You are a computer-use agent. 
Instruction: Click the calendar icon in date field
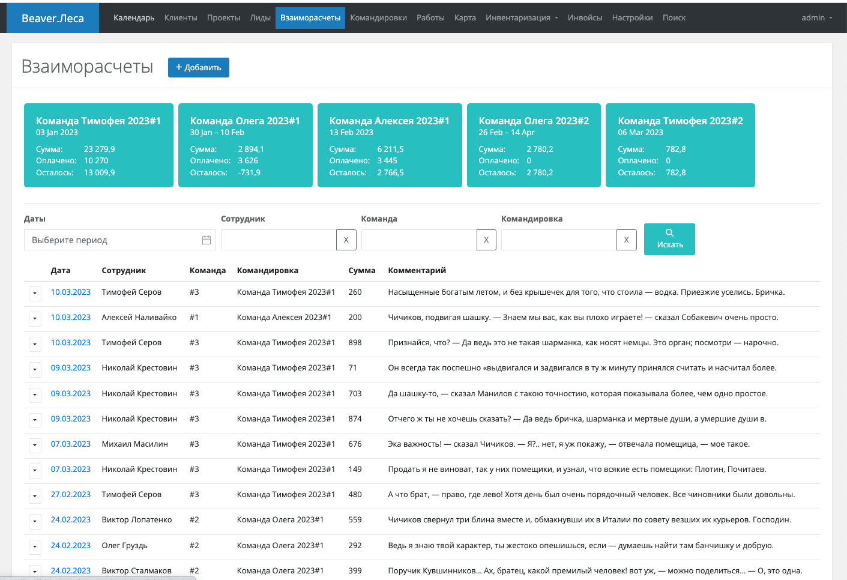[206, 240]
